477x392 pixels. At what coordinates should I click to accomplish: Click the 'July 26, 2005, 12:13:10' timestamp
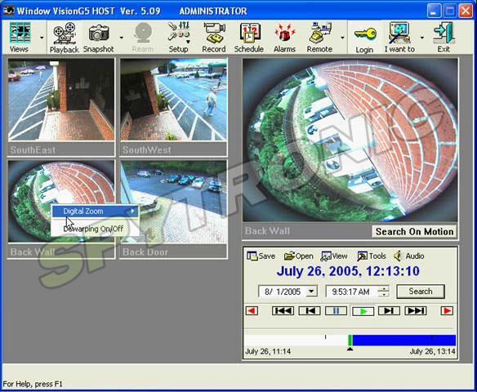point(348,271)
